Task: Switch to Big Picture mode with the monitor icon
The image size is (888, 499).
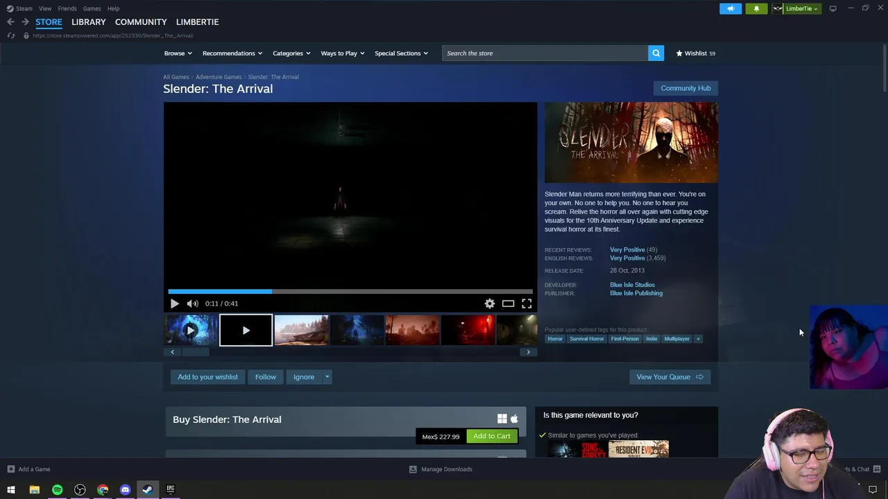Action: 832,8
